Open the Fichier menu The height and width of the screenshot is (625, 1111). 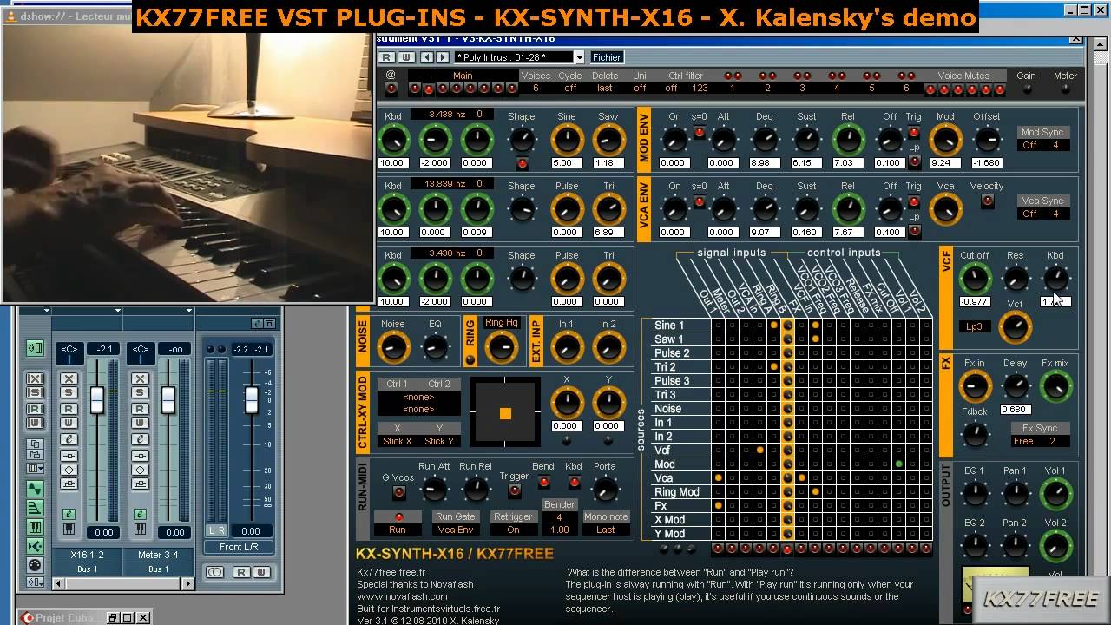607,57
